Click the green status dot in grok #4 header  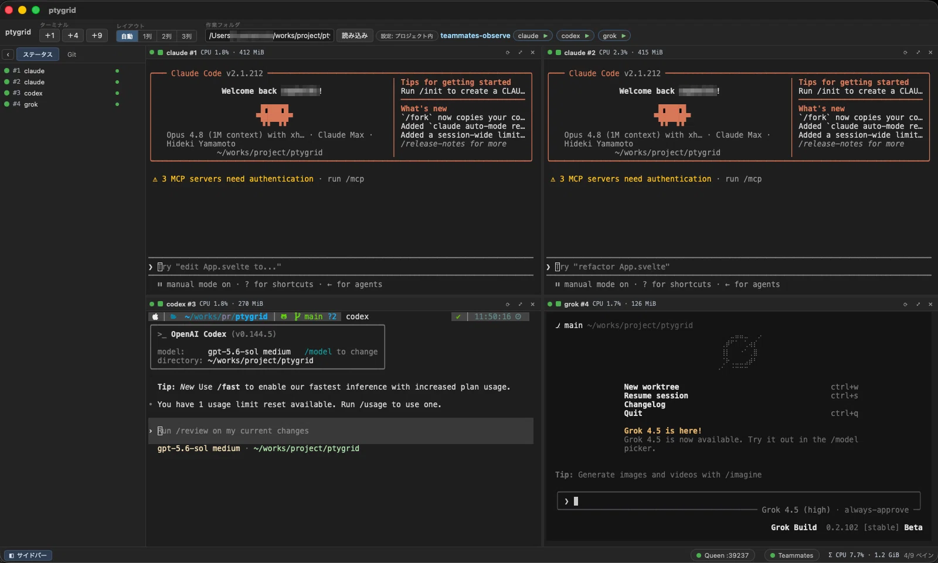(x=550, y=303)
